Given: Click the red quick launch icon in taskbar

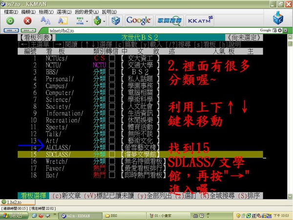Looking at the screenshot, I should pos(41,216).
